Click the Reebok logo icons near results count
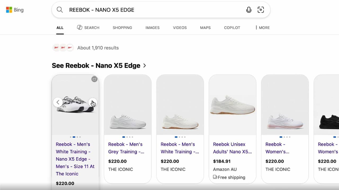The image size is (339, 190). click(x=63, y=47)
